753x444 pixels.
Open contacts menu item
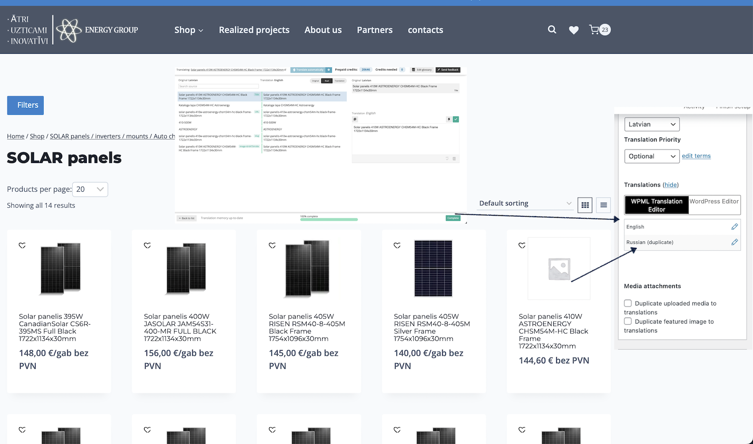coord(425,30)
